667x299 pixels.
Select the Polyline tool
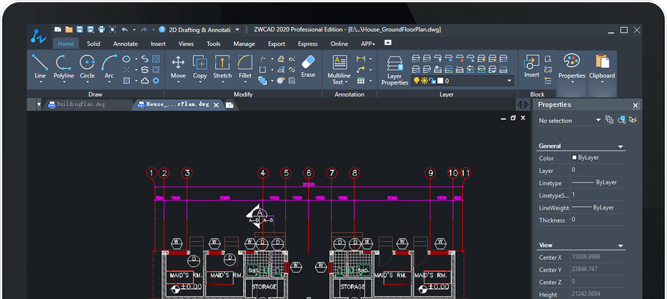[x=64, y=67]
